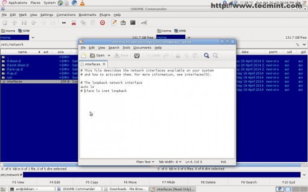Expand the Open button dropdown arrow
308x192 pixels.
[x=109, y=56]
